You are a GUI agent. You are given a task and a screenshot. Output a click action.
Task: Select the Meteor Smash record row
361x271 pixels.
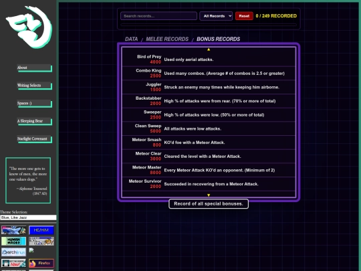pyautogui.click(x=209, y=143)
